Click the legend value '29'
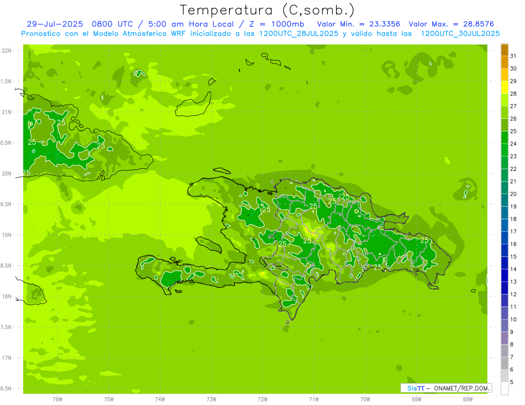Viewport: 525px width, 405px height. [x=513, y=81]
